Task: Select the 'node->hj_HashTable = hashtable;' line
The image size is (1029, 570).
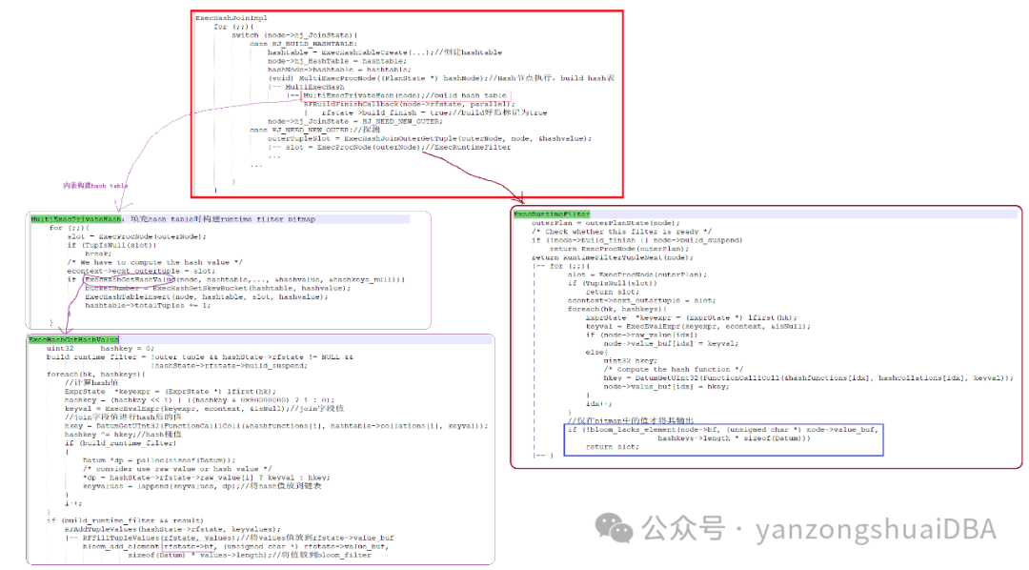Action: click(x=336, y=60)
